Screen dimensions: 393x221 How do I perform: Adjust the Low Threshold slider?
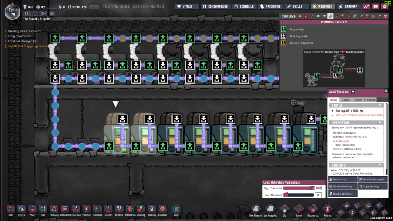[299, 195]
